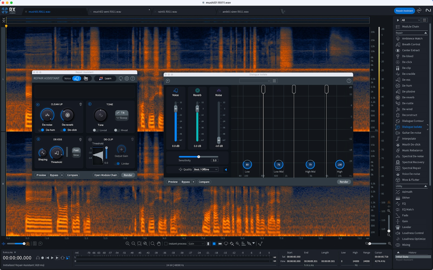The width and height of the screenshot is (433, 270).
Task: Select the Music (piano) mode icon in Repair Assistant
Action: point(86,78)
